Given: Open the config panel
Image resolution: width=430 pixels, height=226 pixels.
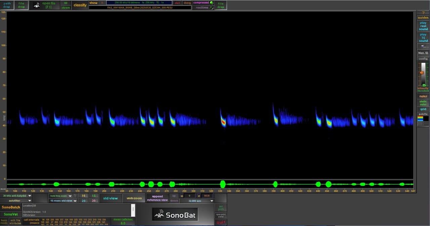Looking at the screenshot, I should 423,58.
